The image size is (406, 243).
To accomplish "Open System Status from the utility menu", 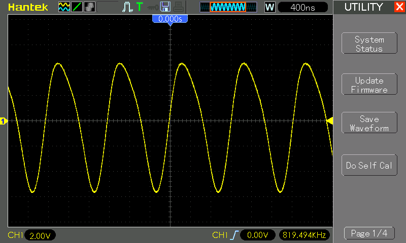I will point(369,44).
